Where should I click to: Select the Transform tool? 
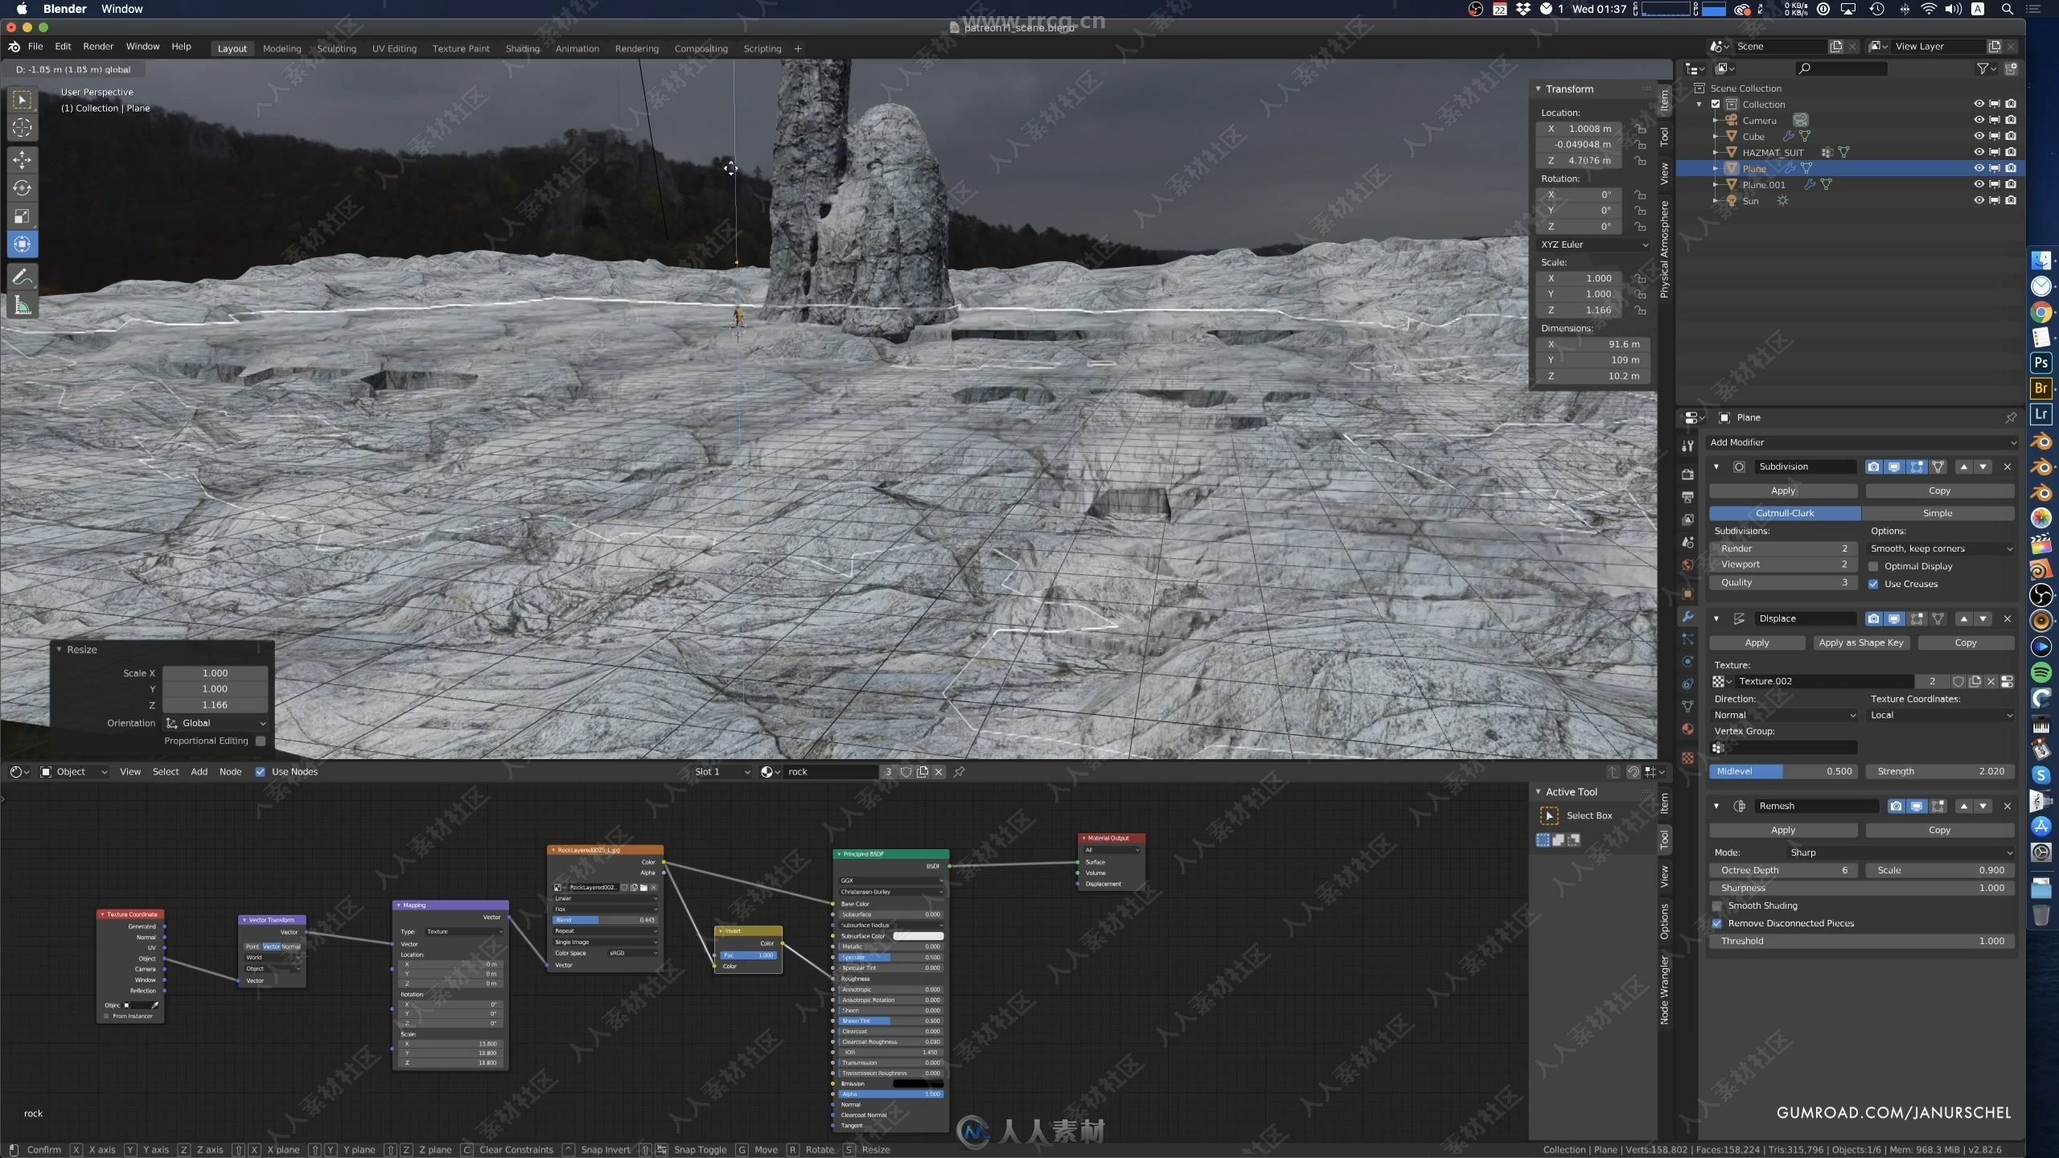[22, 244]
